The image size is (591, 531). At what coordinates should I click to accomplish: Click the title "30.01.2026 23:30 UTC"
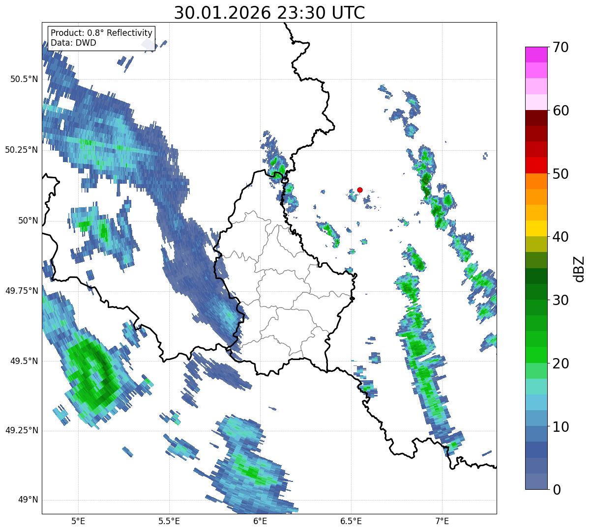point(269,13)
